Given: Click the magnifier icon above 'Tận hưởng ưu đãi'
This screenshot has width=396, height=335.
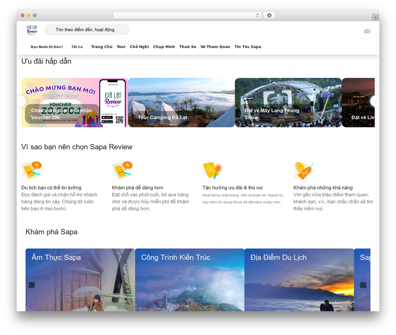Looking at the screenshot, I should point(212,171).
